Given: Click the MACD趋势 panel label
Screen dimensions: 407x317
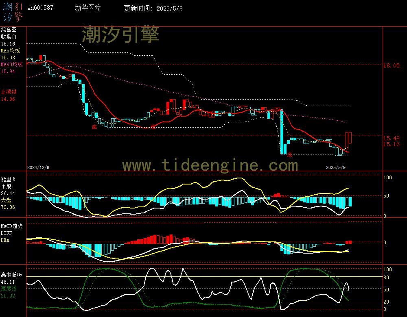Looking at the screenshot, I should point(12,226).
